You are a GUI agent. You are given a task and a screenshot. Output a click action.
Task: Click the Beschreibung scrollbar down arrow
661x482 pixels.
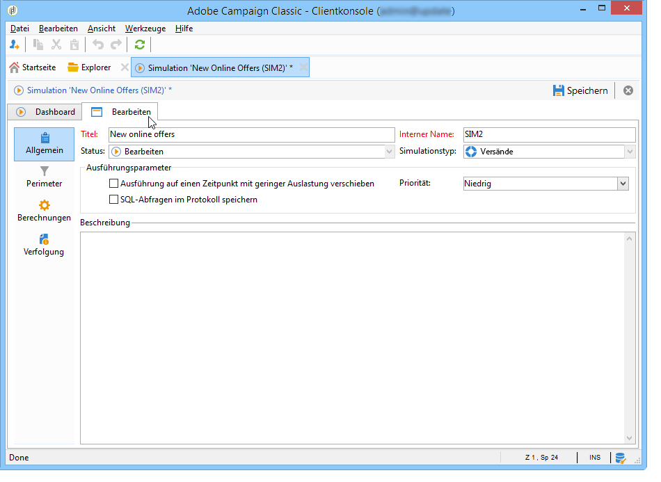[x=630, y=437]
